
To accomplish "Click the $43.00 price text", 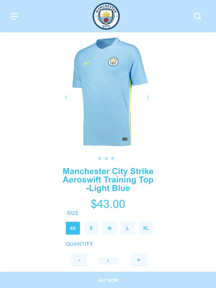I will click(x=108, y=204).
